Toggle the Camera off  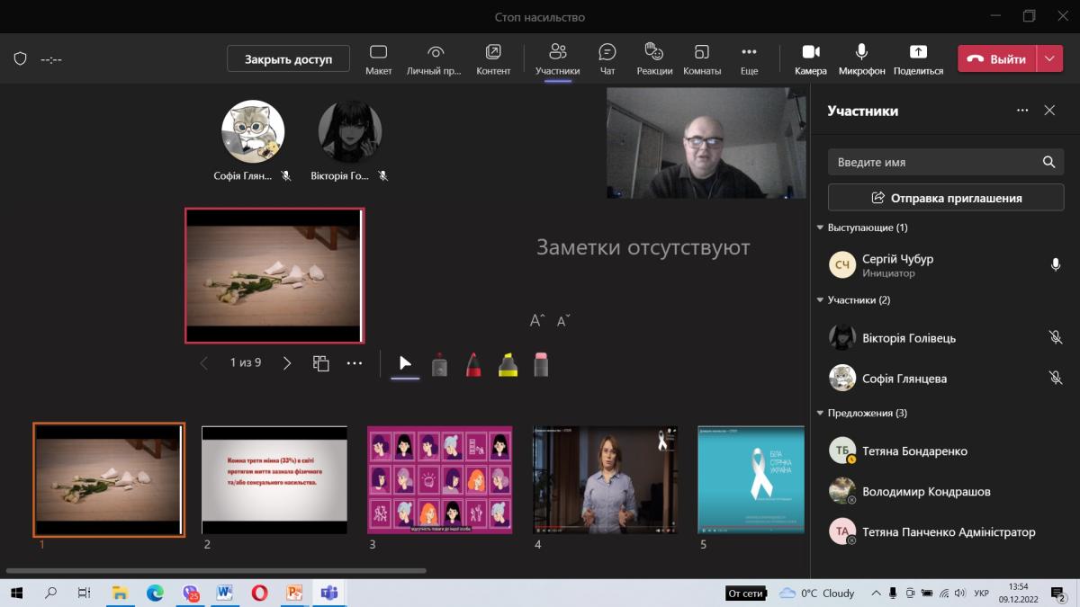pos(810,58)
